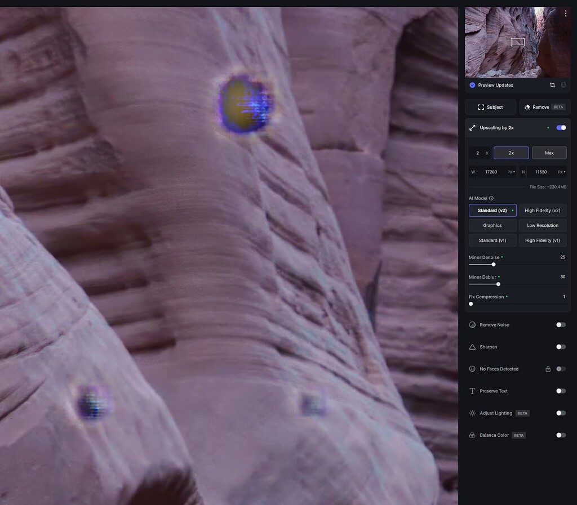Click the lock icon next to No Faces Detected
This screenshot has width=577, height=505.
coord(548,369)
